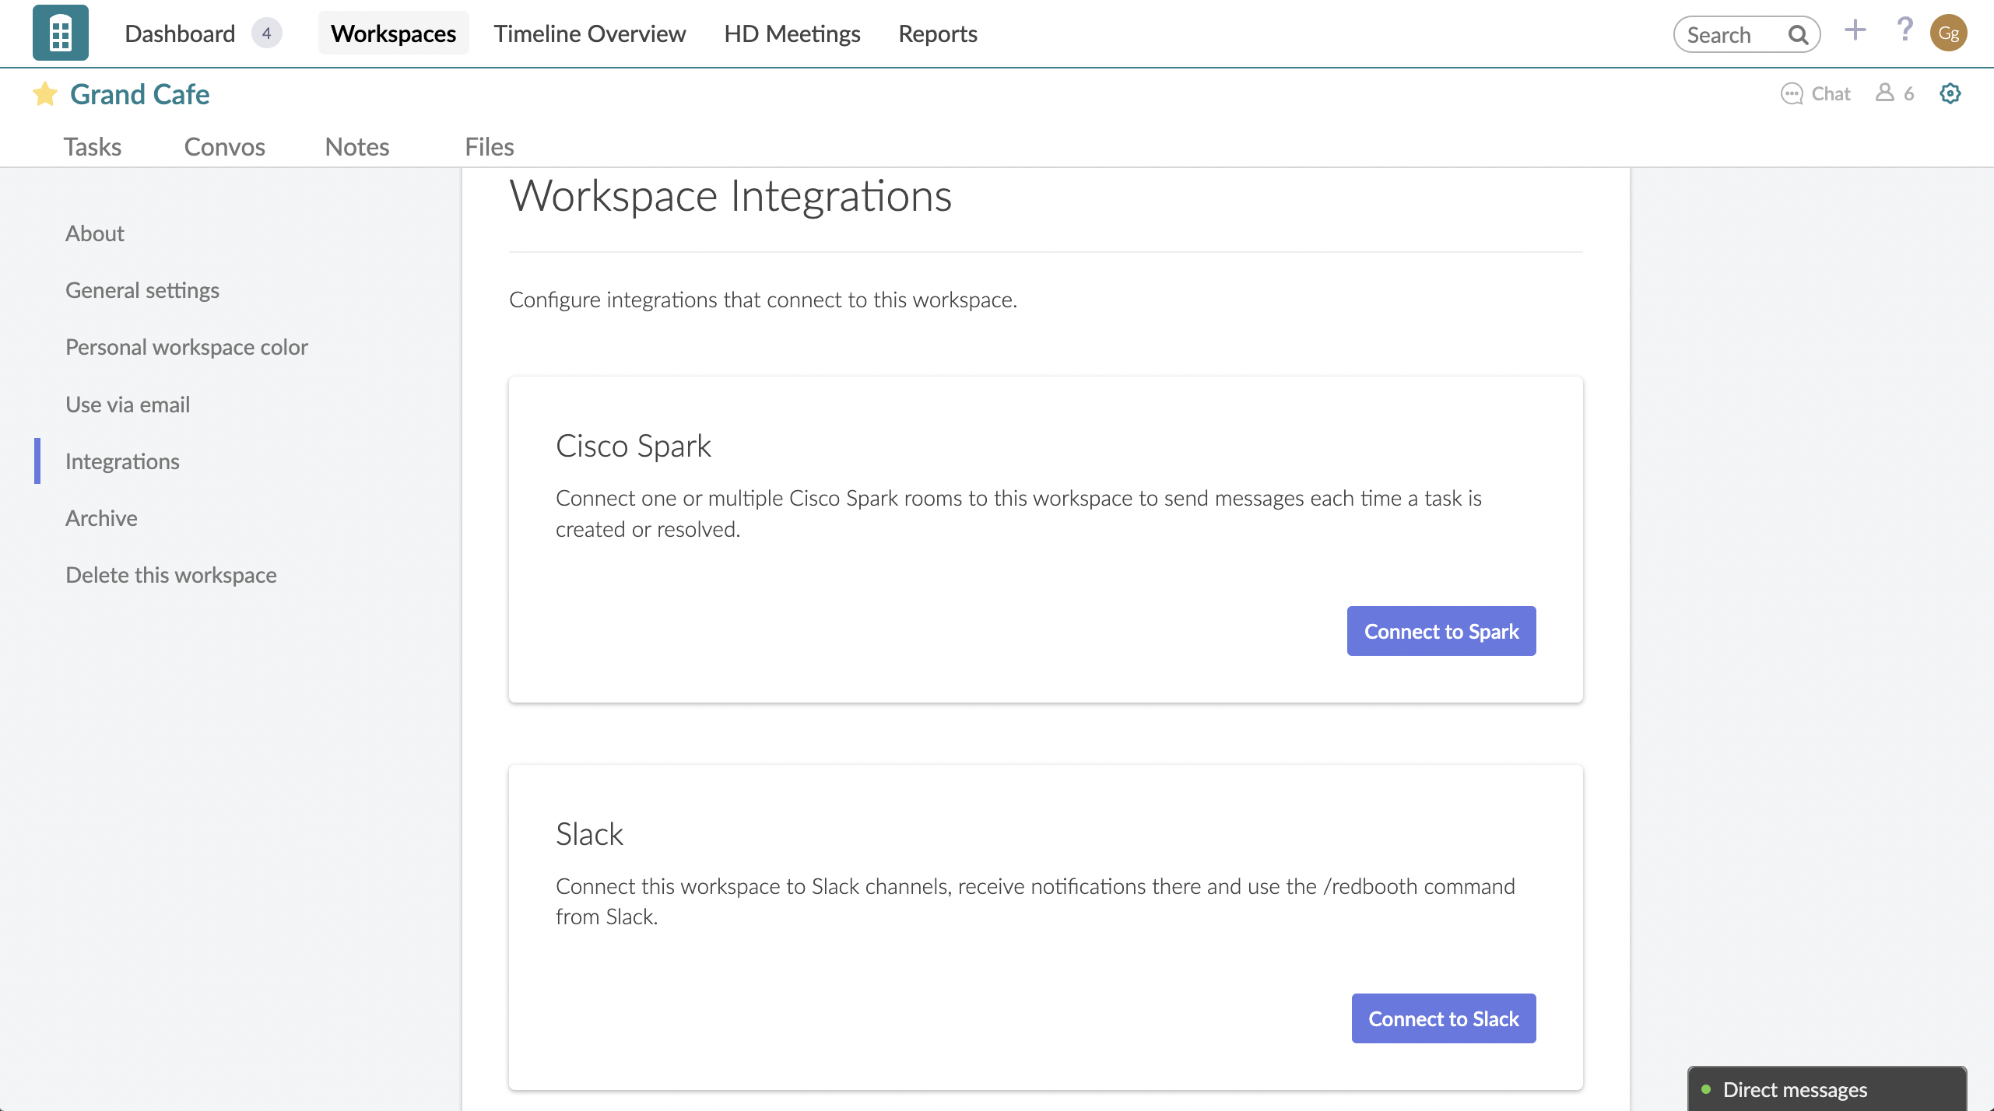Open HD Meetings
The image size is (1994, 1111).
(x=792, y=33)
